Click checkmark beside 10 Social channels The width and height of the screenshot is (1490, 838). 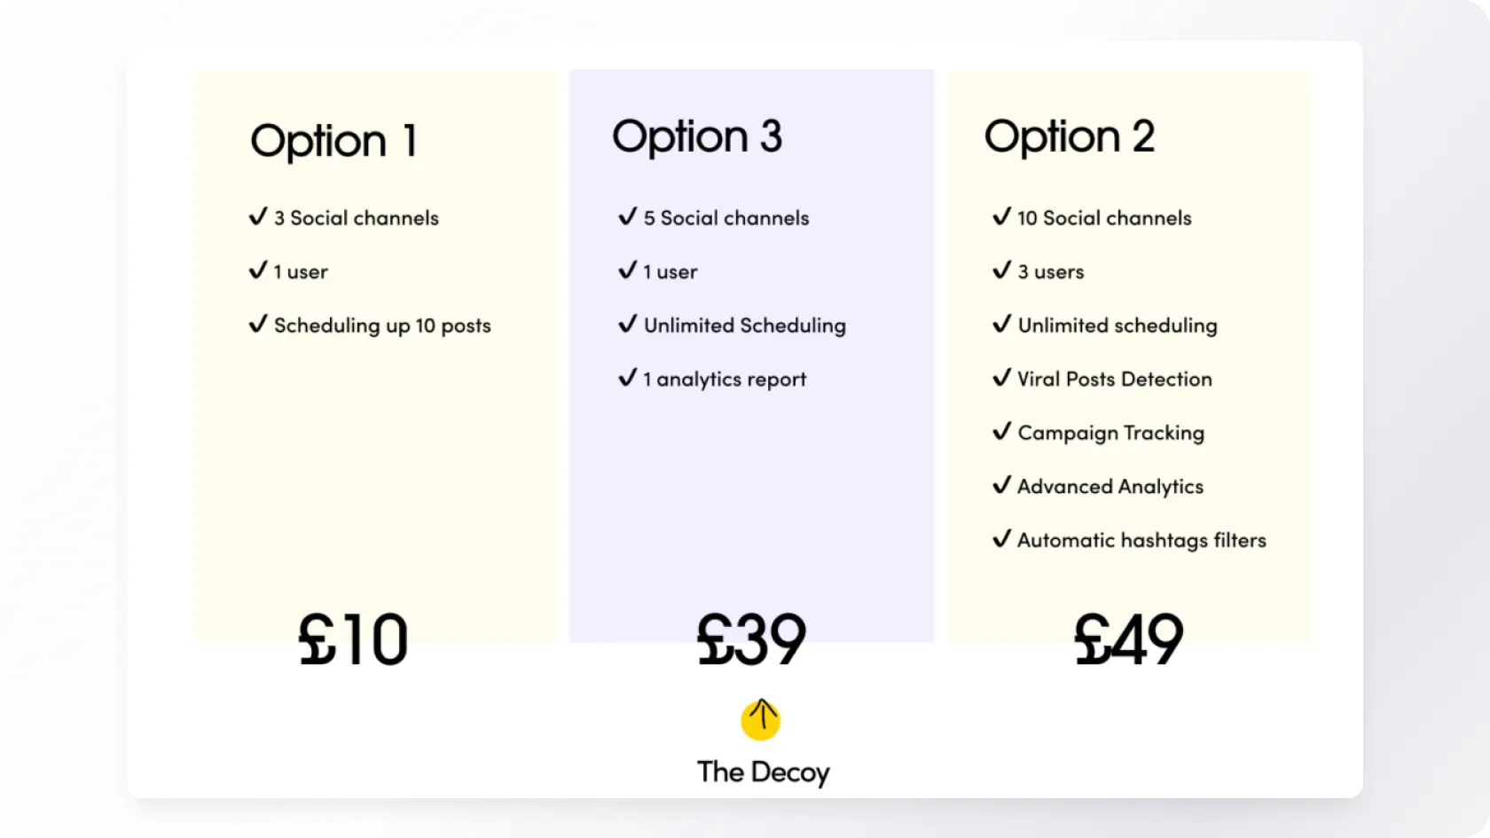click(x=1001, y=216)
